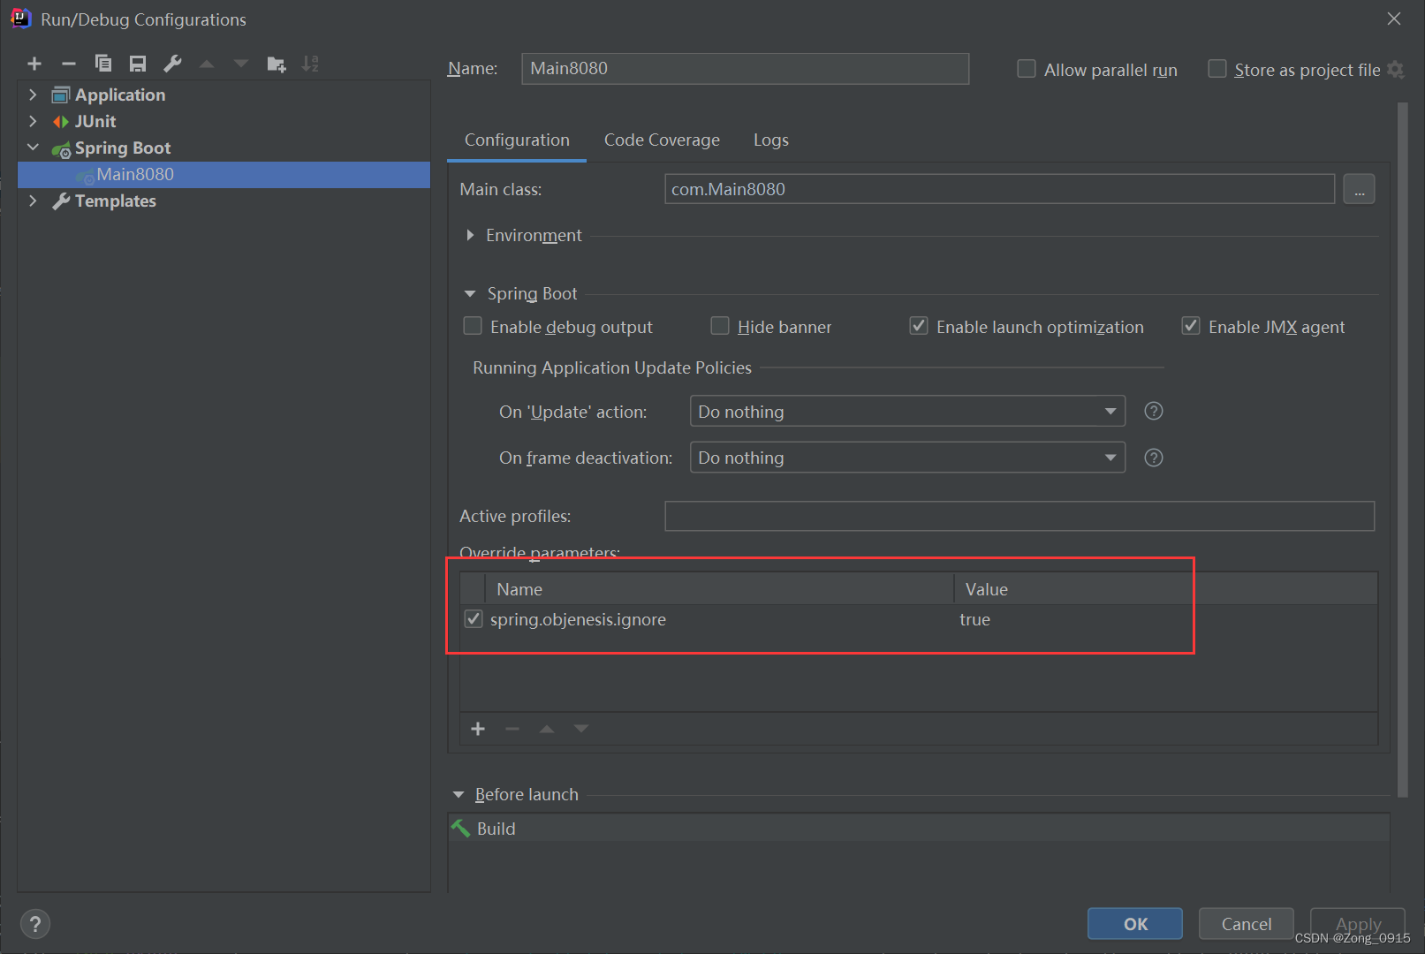Browse main class with ellipsis button
This screenshot has width=1425, height=954.
(x=1359, y=189)
